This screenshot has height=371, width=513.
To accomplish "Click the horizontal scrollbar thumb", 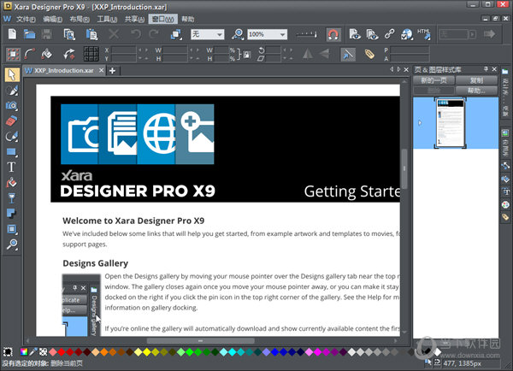I will (x=201, y=341).
